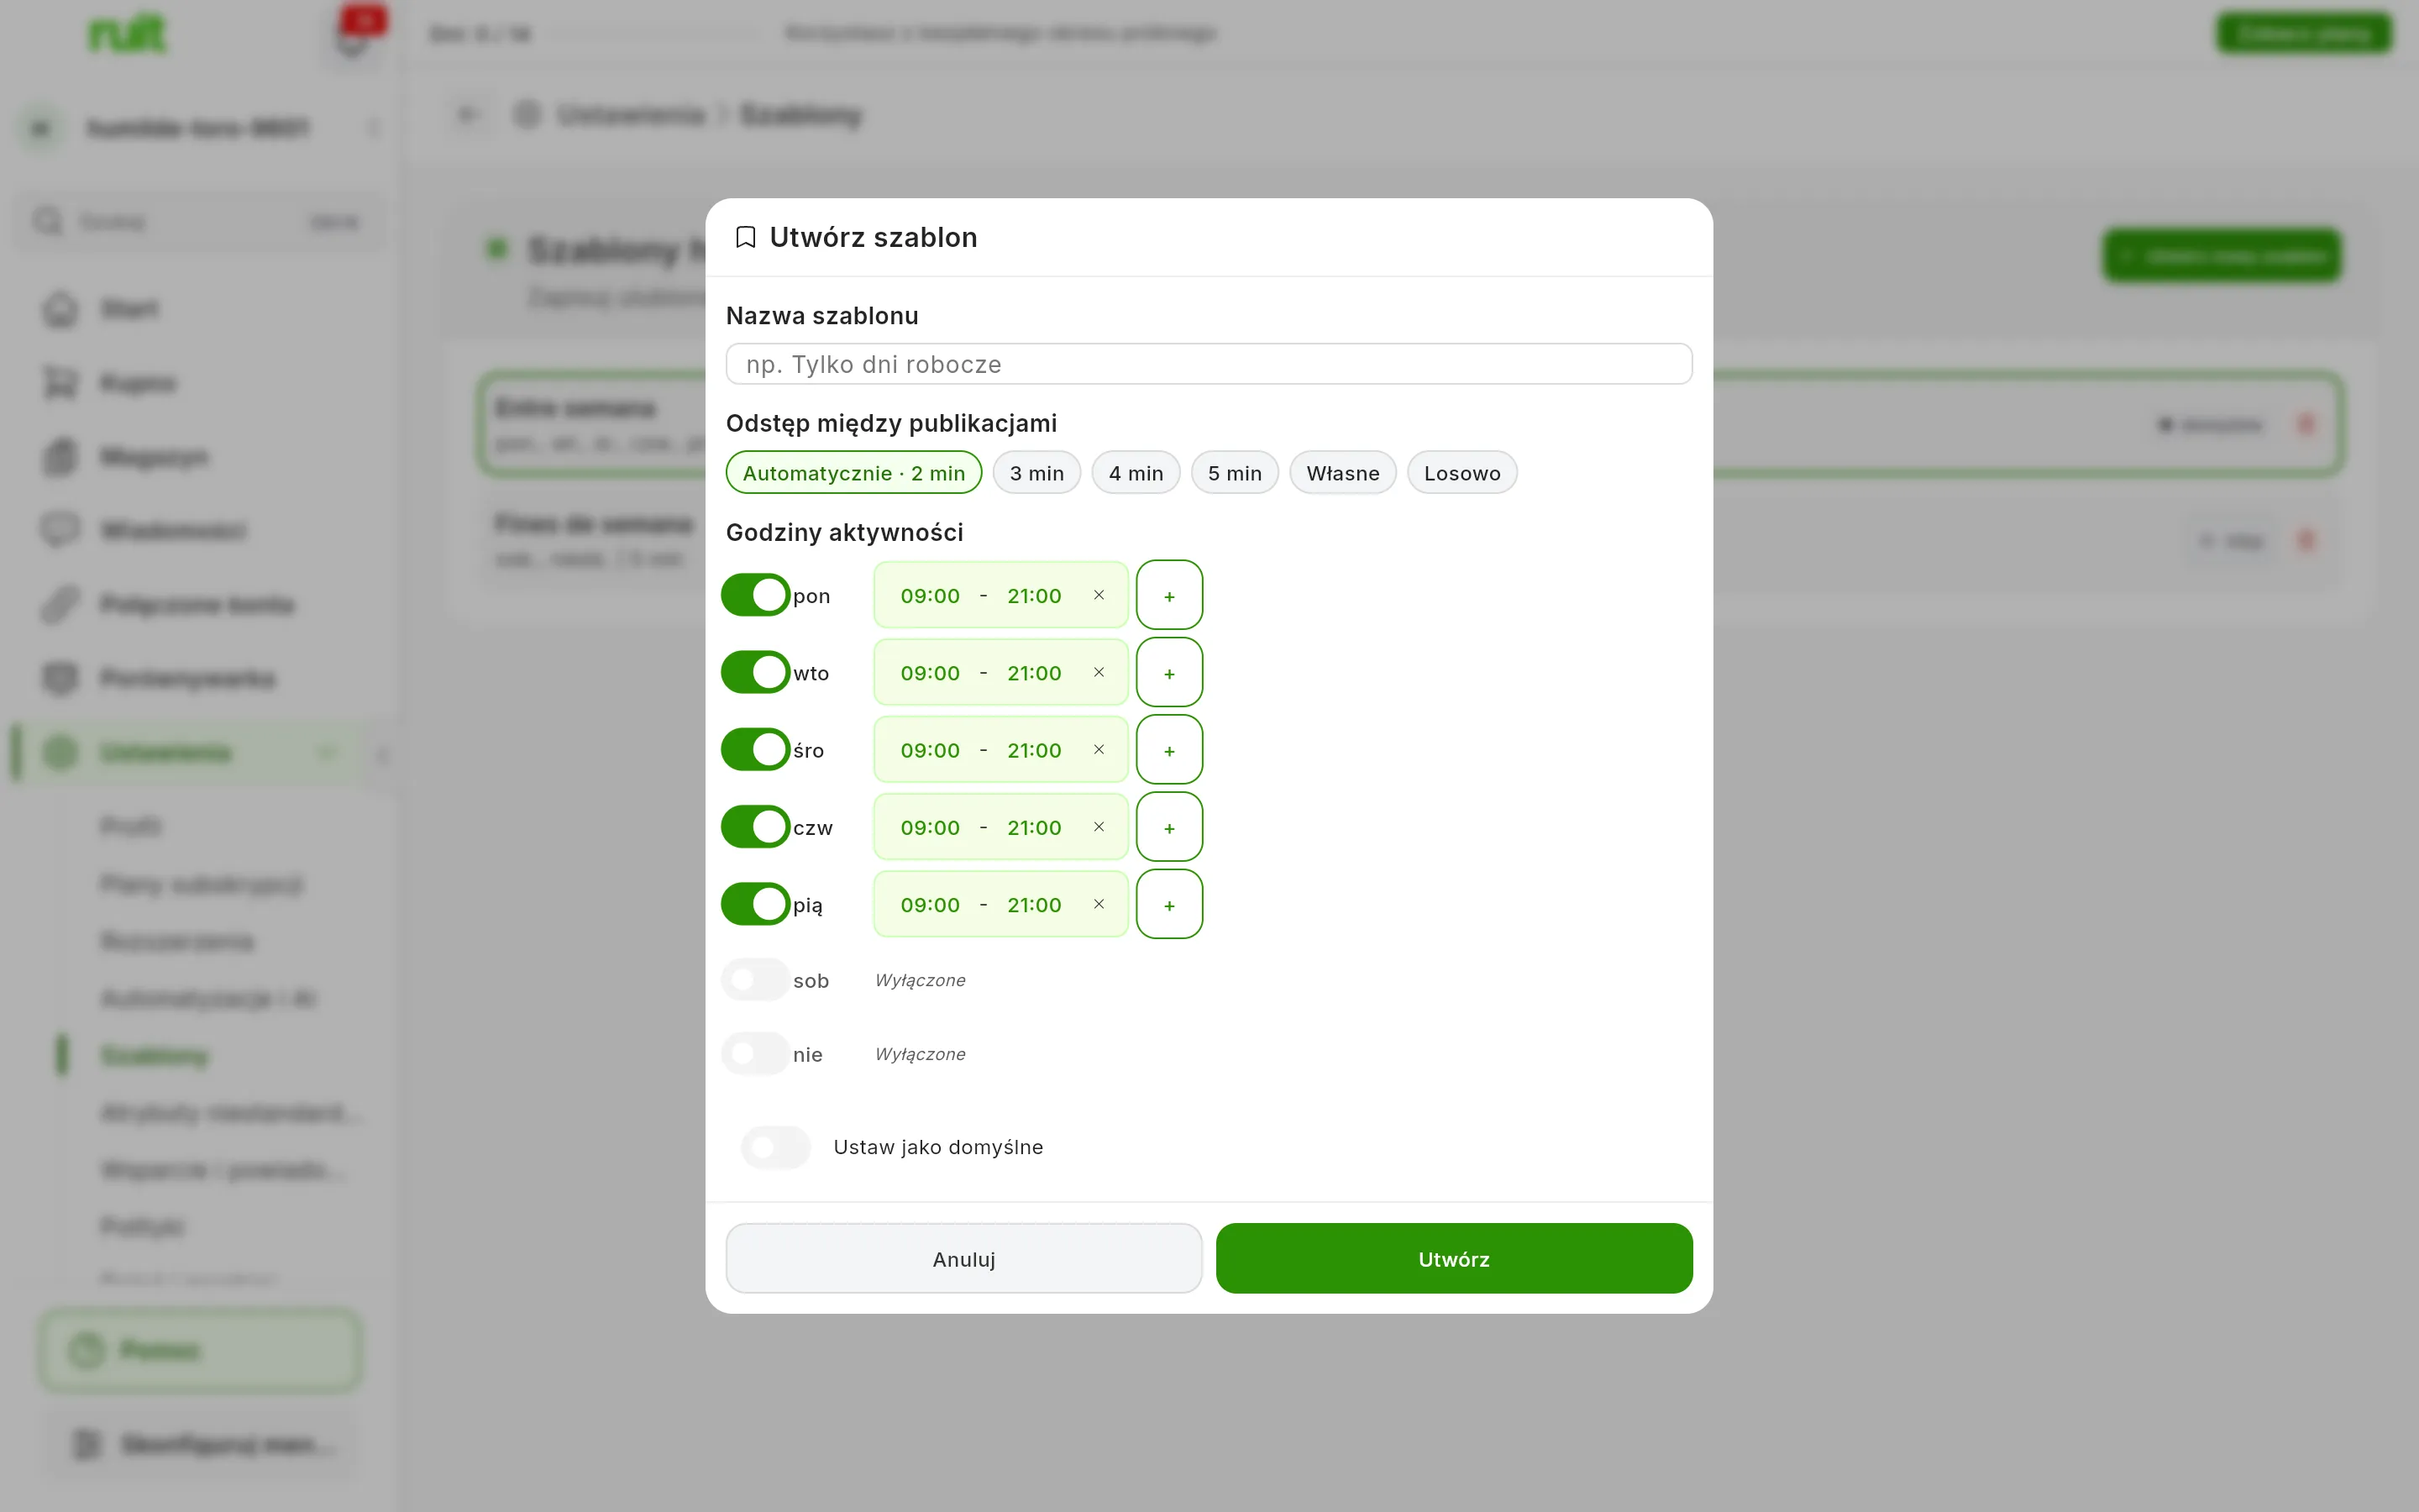Select the Własne interval option
This screenshot has width=2419, height=1512.
tap(1342, 473)
